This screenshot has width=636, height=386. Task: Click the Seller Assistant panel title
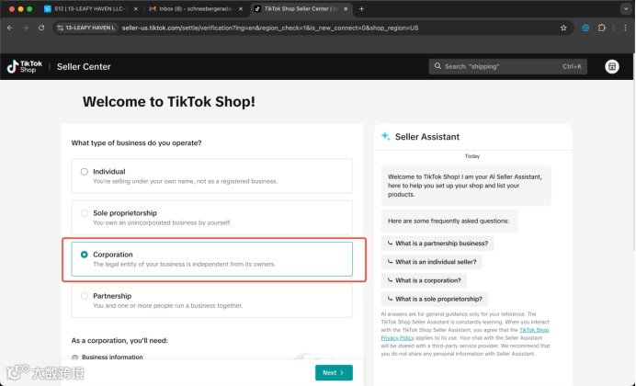coord(427,137)
